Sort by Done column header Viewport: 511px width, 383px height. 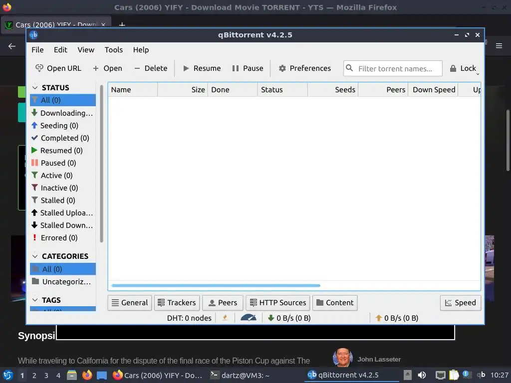[x=233, y=90]
